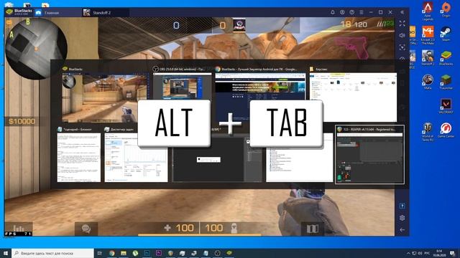Image resolution: width=460 pixels, height=258 pixels.
Task: Select the Блокнот notepad window thumbnail
Action: pos(78,158)
